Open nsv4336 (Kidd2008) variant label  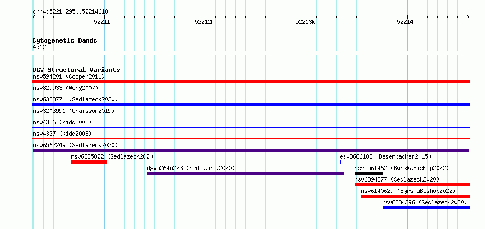62,122
